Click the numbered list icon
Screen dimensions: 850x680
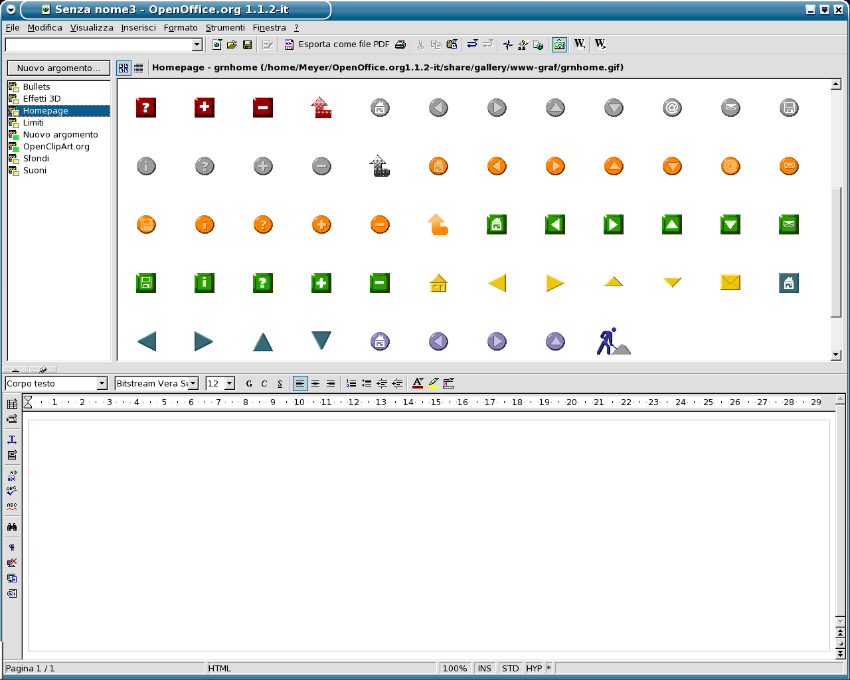[x=351, y=383]
